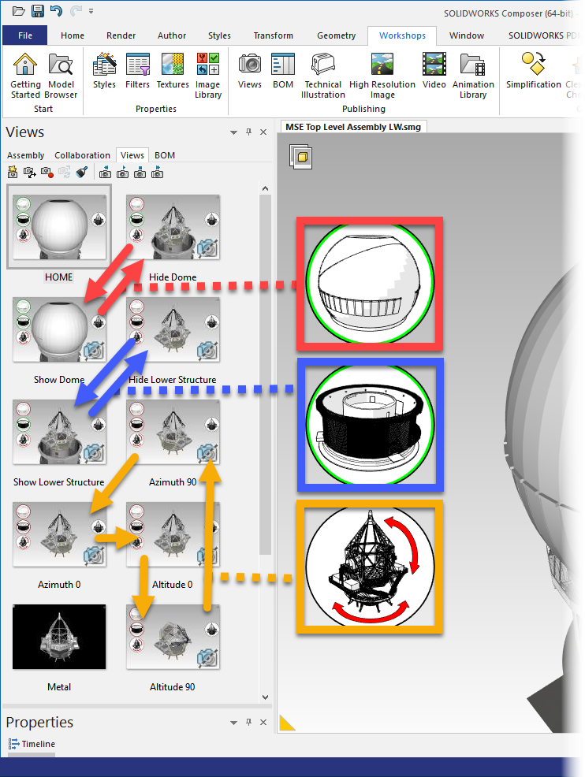Open the High Resolution Image workshop
The width and height of the screenshot is (585, 777).
pos(382,76)
